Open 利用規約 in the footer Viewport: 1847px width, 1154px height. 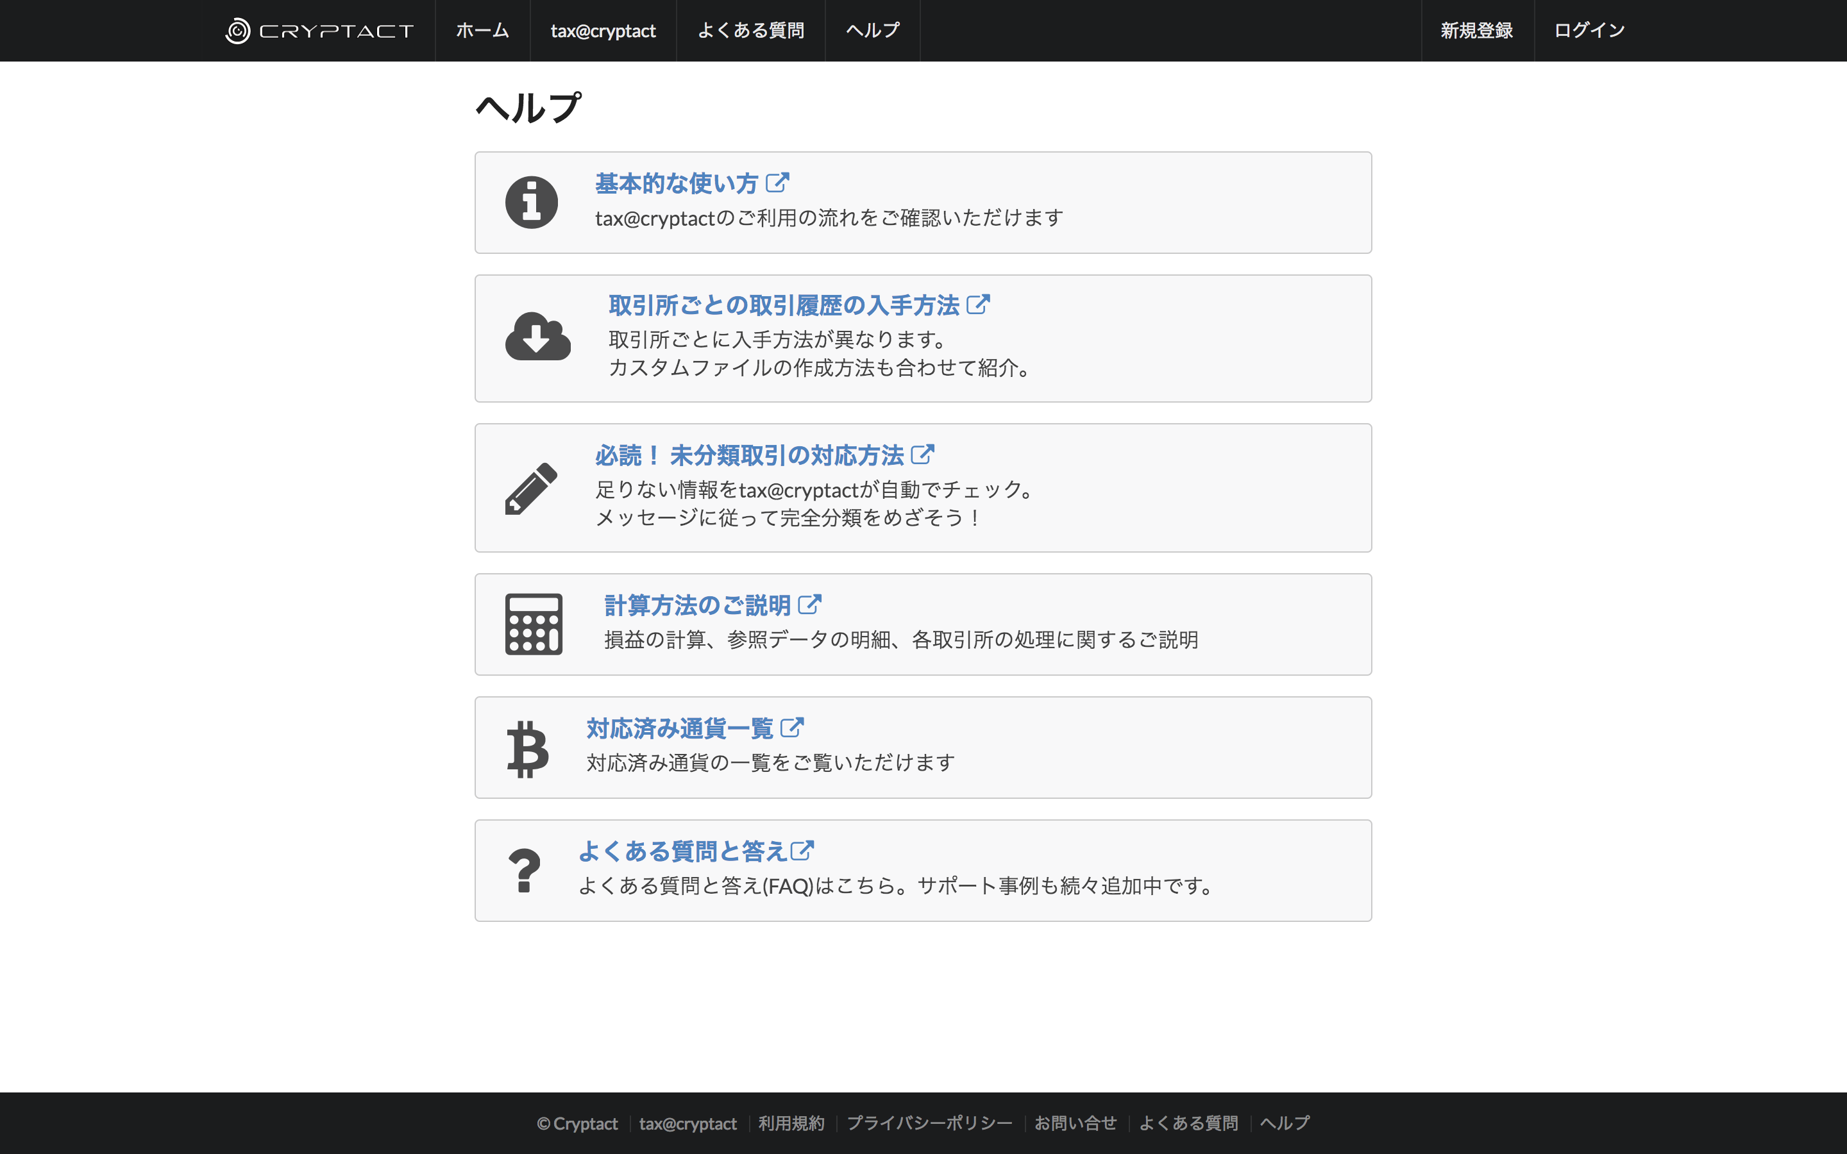(x=791, y=1123)
